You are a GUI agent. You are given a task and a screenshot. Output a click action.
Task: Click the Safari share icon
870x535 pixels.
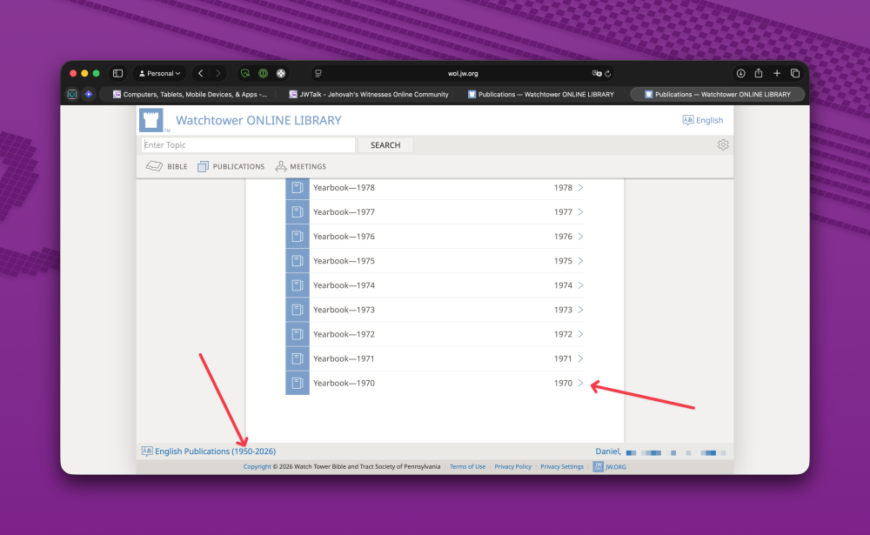tap(759, 74)
